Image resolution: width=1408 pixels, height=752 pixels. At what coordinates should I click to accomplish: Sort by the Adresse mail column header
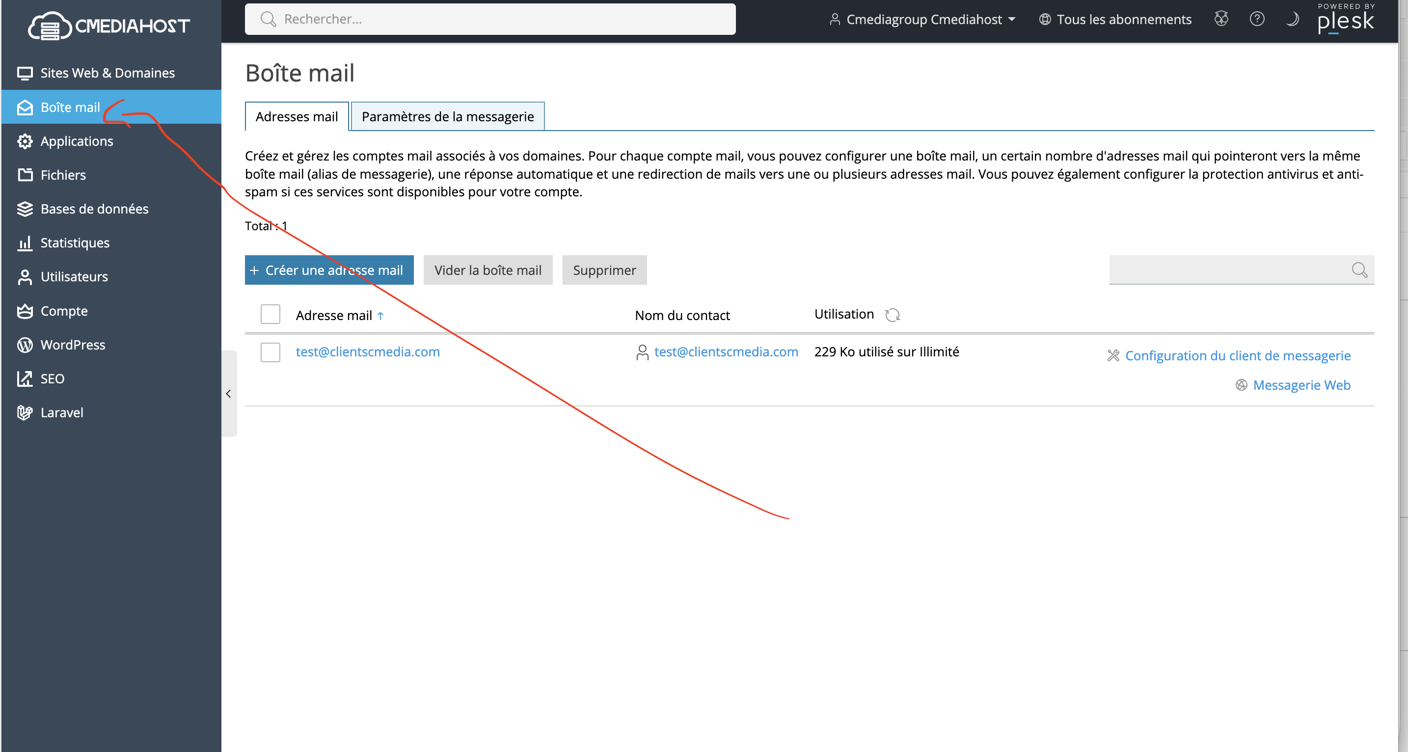[333, 315]
